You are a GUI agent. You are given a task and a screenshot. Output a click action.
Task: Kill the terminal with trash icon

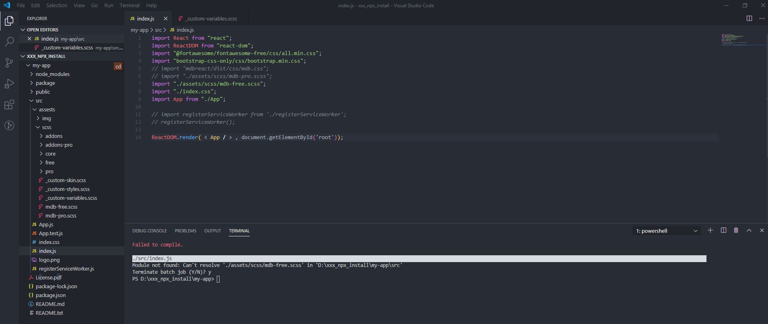point(736,230)
